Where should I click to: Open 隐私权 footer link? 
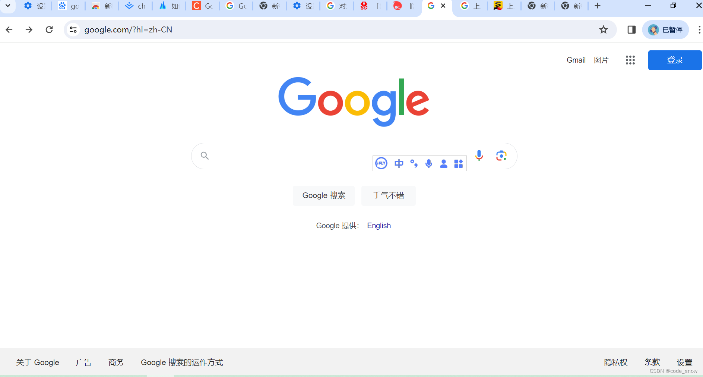coord(616,362)
